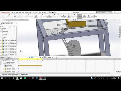Toggle Large Assembly Mode

point(94,16)
